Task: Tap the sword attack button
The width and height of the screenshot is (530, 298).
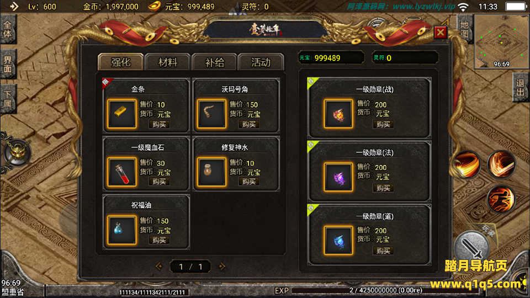Action: [x=471, y=247]
